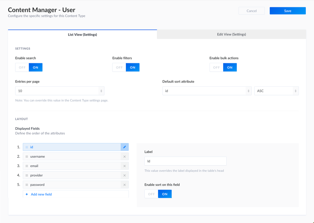Remove the provider field using its X icon
Screen dimensions: 314x223
click(x=125, y=175)
